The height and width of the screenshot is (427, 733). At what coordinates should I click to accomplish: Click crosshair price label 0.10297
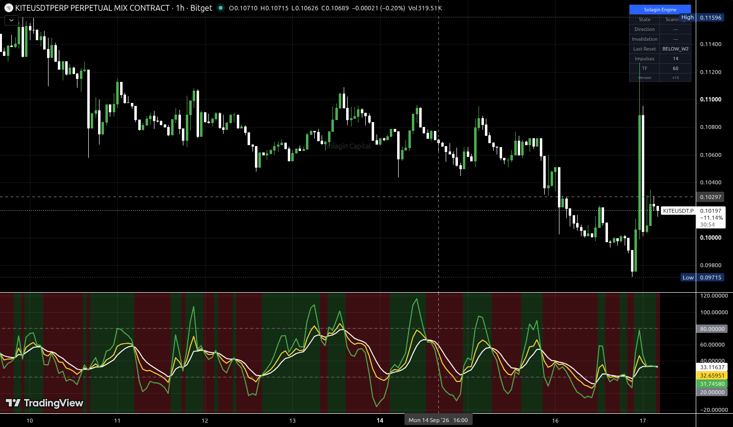[x=710, y=197]
